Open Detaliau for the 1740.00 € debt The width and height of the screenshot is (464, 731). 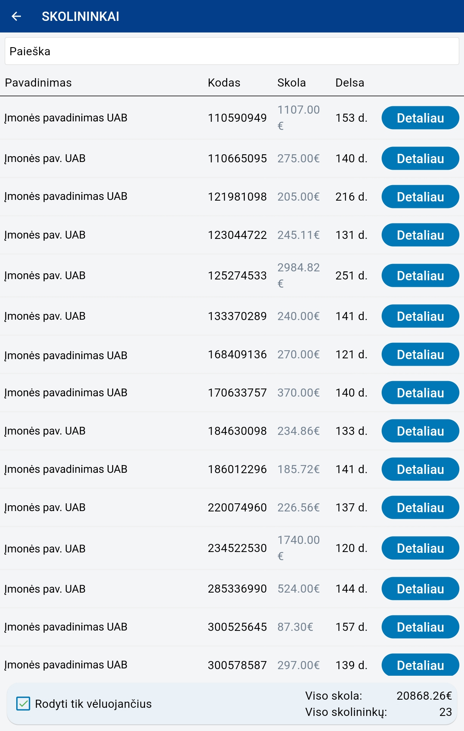(420, 548)
